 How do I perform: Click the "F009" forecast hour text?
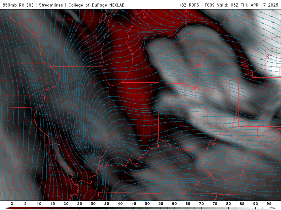pyautogui.click(x=209, y=5)
